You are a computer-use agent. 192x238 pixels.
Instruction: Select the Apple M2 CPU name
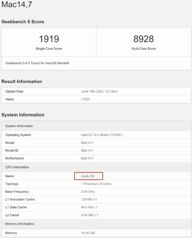tap(88, 176)
